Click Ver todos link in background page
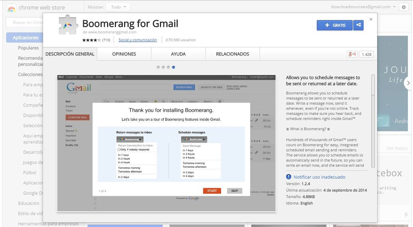The image size is (413, 227). pos(397,148)
